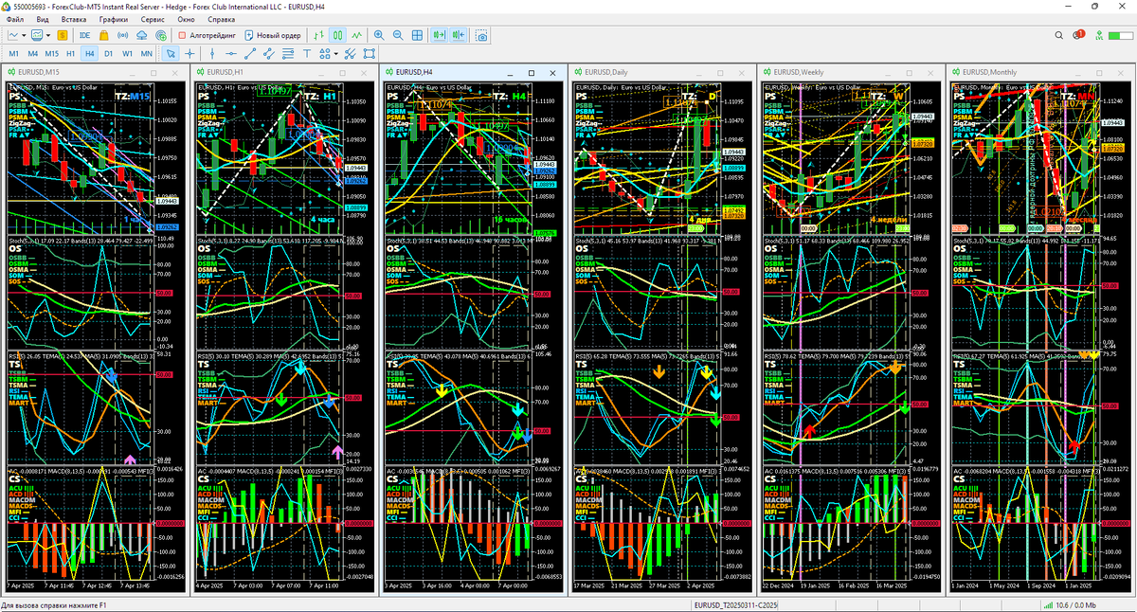Screen dimensions: 1137x612
Task: Open the Signals icon
Action: point(122,35)
